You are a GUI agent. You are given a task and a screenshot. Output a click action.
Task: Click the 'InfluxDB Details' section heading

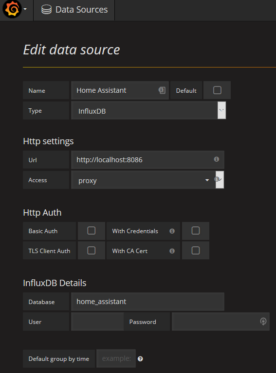pos(55,283)
